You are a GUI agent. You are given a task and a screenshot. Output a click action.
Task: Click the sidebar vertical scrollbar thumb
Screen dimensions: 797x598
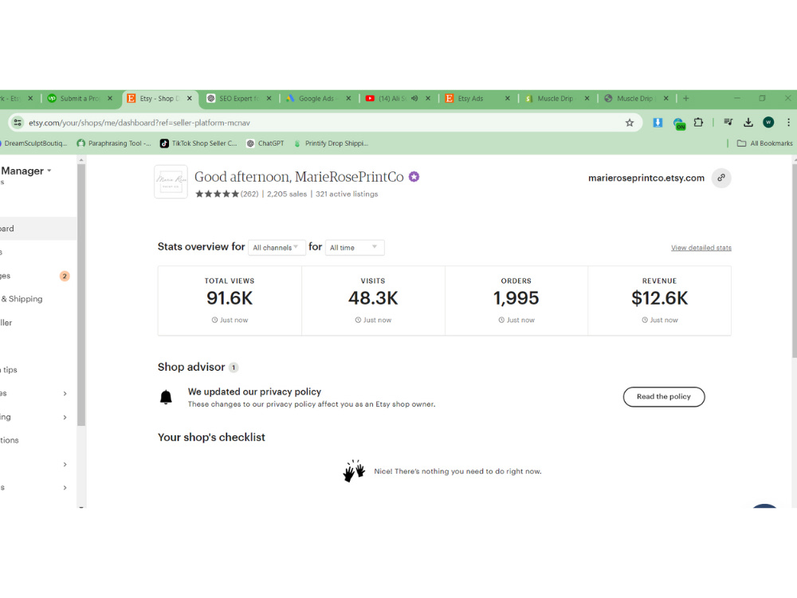coord(81,295)
